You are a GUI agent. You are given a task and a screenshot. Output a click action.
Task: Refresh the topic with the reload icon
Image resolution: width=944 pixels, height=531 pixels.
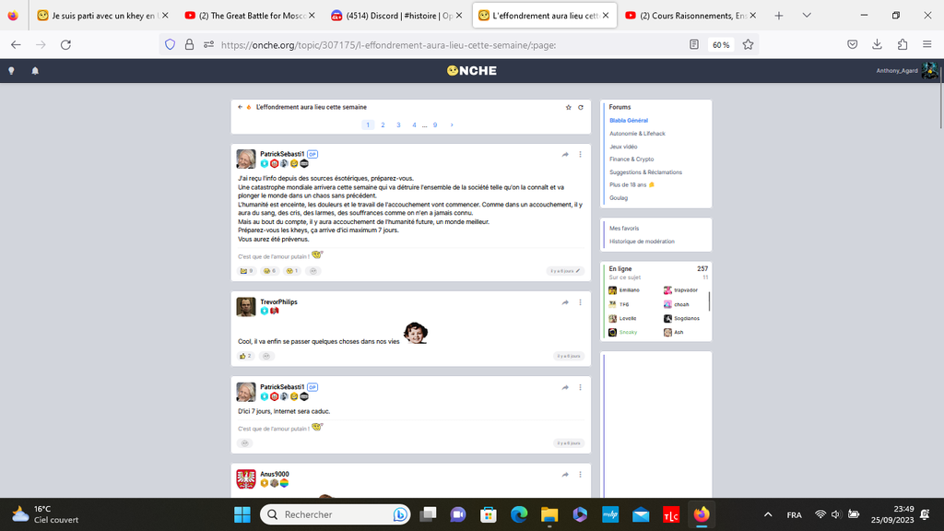[581, 107]
